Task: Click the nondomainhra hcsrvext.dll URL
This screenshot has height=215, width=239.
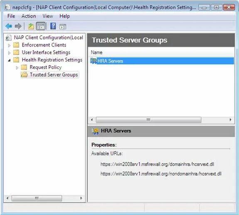Action: (x=161, y=174)
